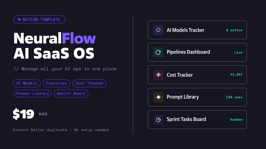Select the Cost Tracker tag pill

tap(89, 83)
